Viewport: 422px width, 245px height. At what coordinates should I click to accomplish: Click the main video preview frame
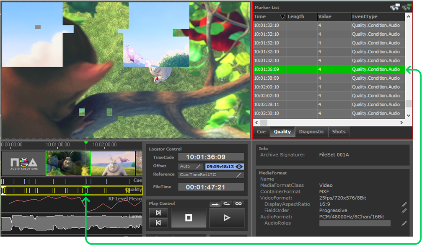[x=126, y=70]
